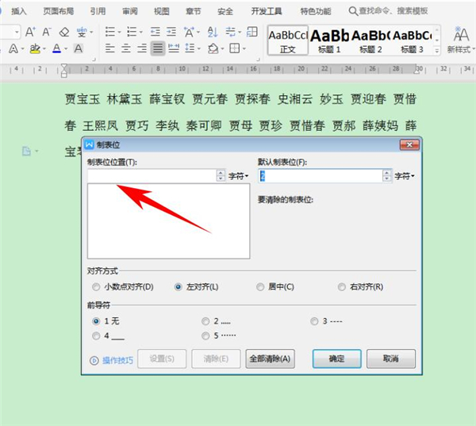
Task: Expand highlight color dropdown arrow
Action: tap(44, 49)
